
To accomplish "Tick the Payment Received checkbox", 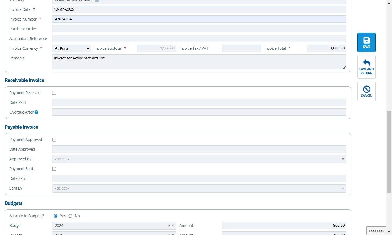I will (x=54, y=93).
